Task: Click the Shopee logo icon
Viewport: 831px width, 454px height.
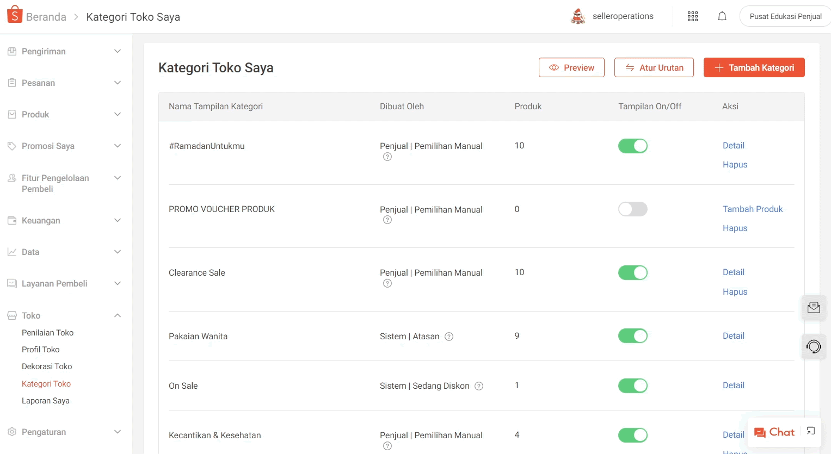Action: [x=15, y=15]
